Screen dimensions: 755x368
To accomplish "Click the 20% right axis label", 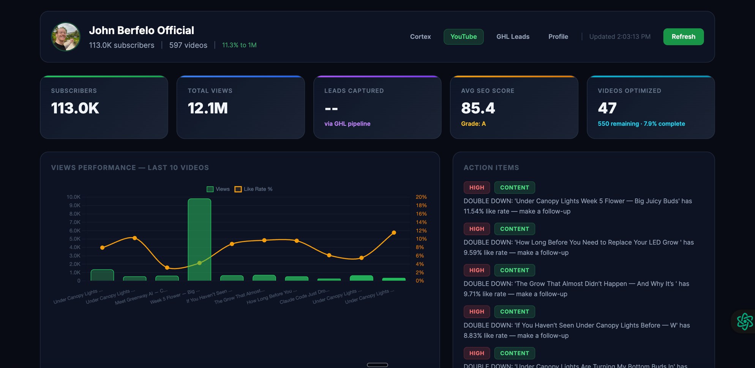I will tap(421, 197).
